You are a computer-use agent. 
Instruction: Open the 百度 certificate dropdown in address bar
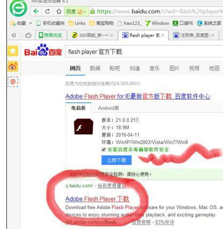point(76,12)
